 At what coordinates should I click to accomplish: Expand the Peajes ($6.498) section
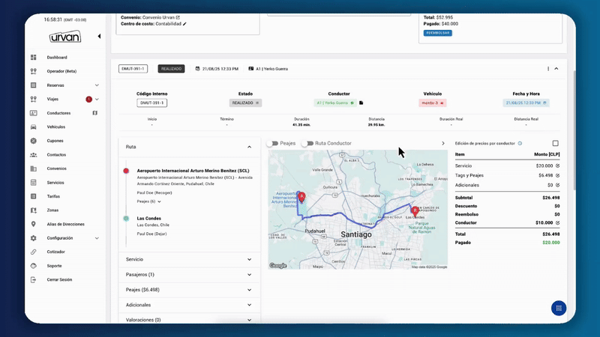coord(249,290)
